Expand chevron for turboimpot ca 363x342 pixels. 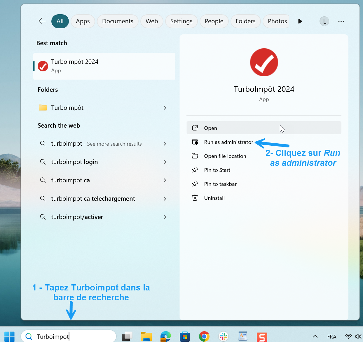[165, 180]
